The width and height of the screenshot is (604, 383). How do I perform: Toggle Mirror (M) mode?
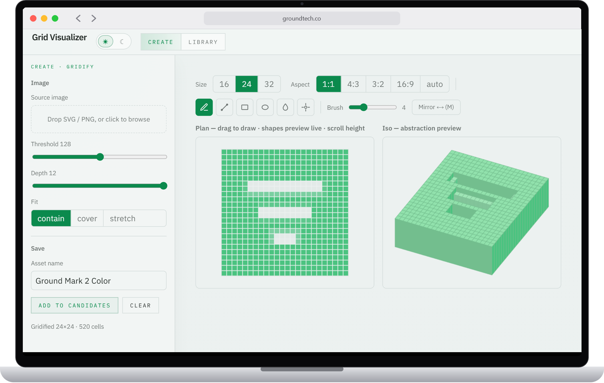(436, 107)
